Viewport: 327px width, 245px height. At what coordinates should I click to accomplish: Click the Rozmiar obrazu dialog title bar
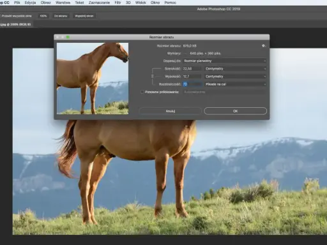[162, 37]
